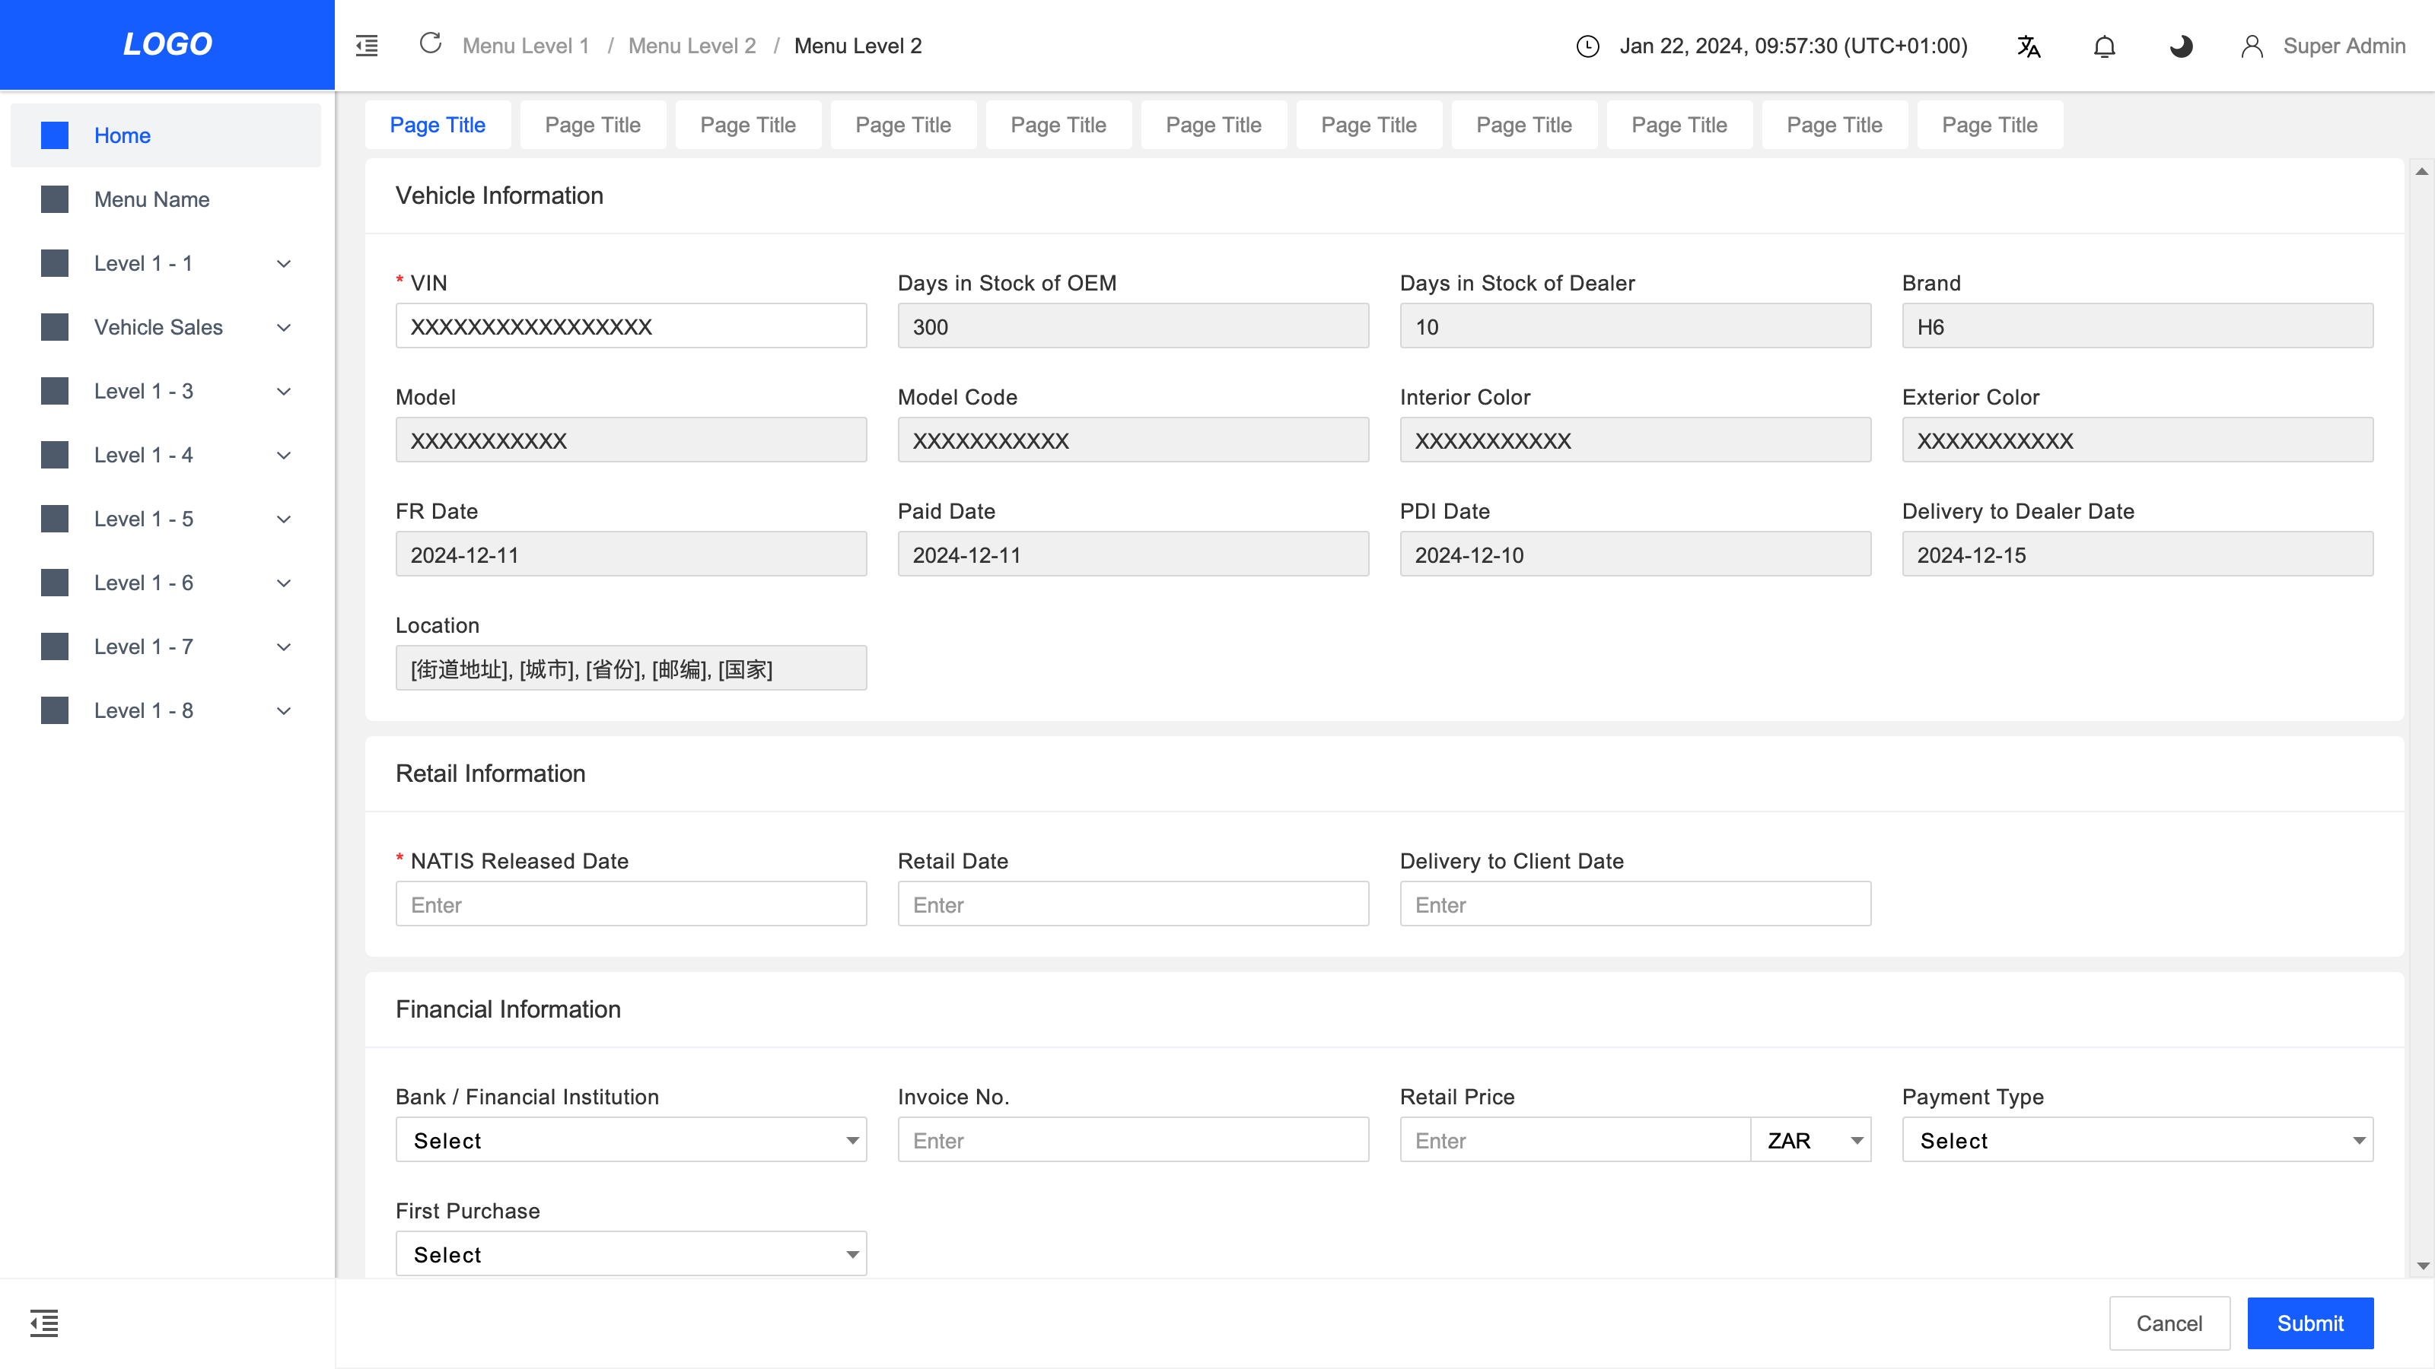Expand Level 1 - 4 chevron

click(x=284, y=456)
